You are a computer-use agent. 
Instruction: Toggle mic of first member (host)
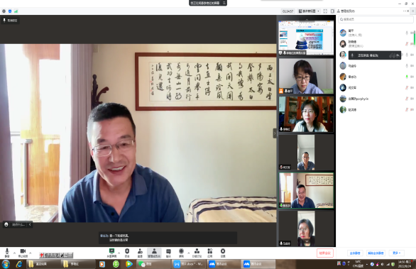407,33
